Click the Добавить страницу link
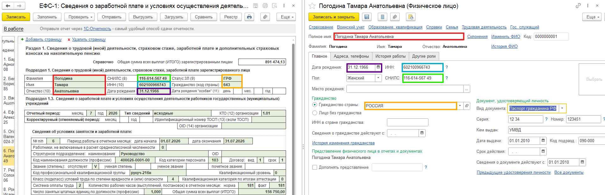 pos(44,40)
